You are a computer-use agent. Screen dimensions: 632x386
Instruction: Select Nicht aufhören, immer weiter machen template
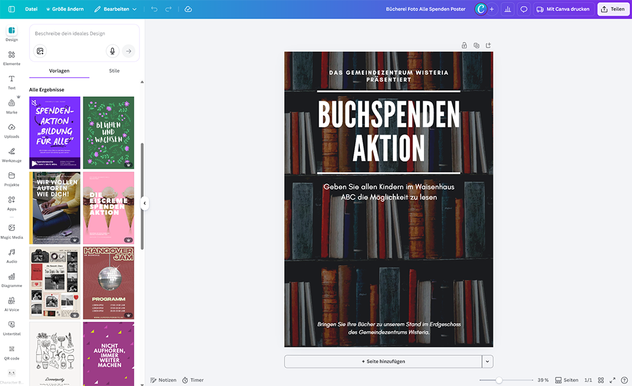109,354
